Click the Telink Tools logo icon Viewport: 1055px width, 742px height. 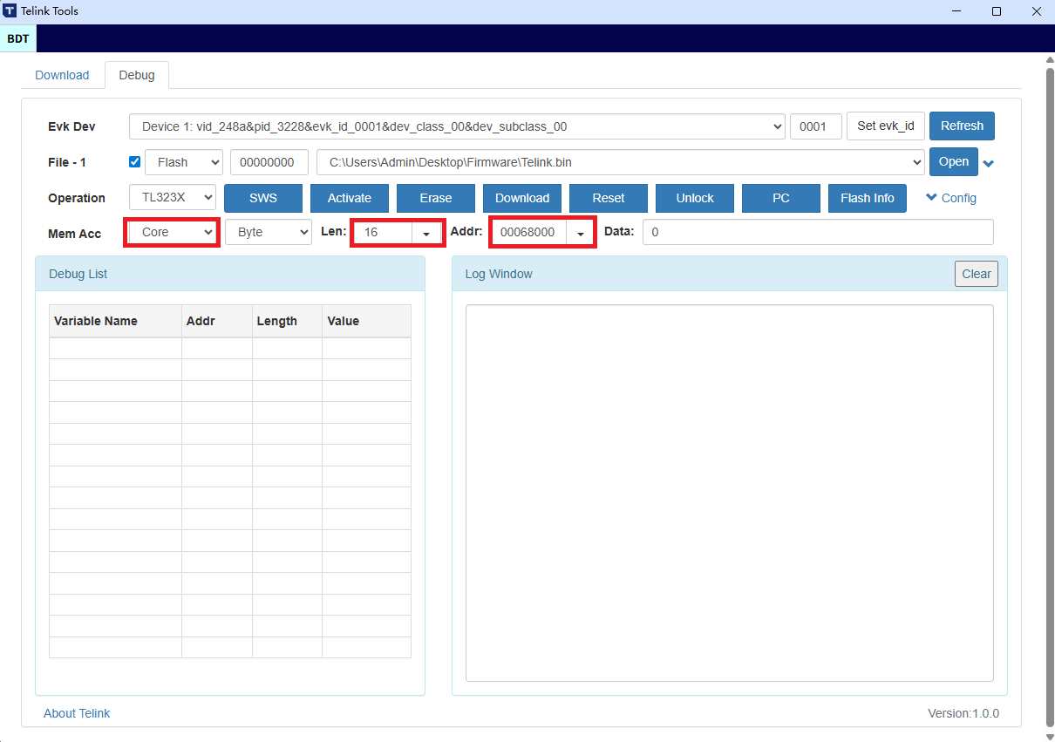[x=10, y=11]
